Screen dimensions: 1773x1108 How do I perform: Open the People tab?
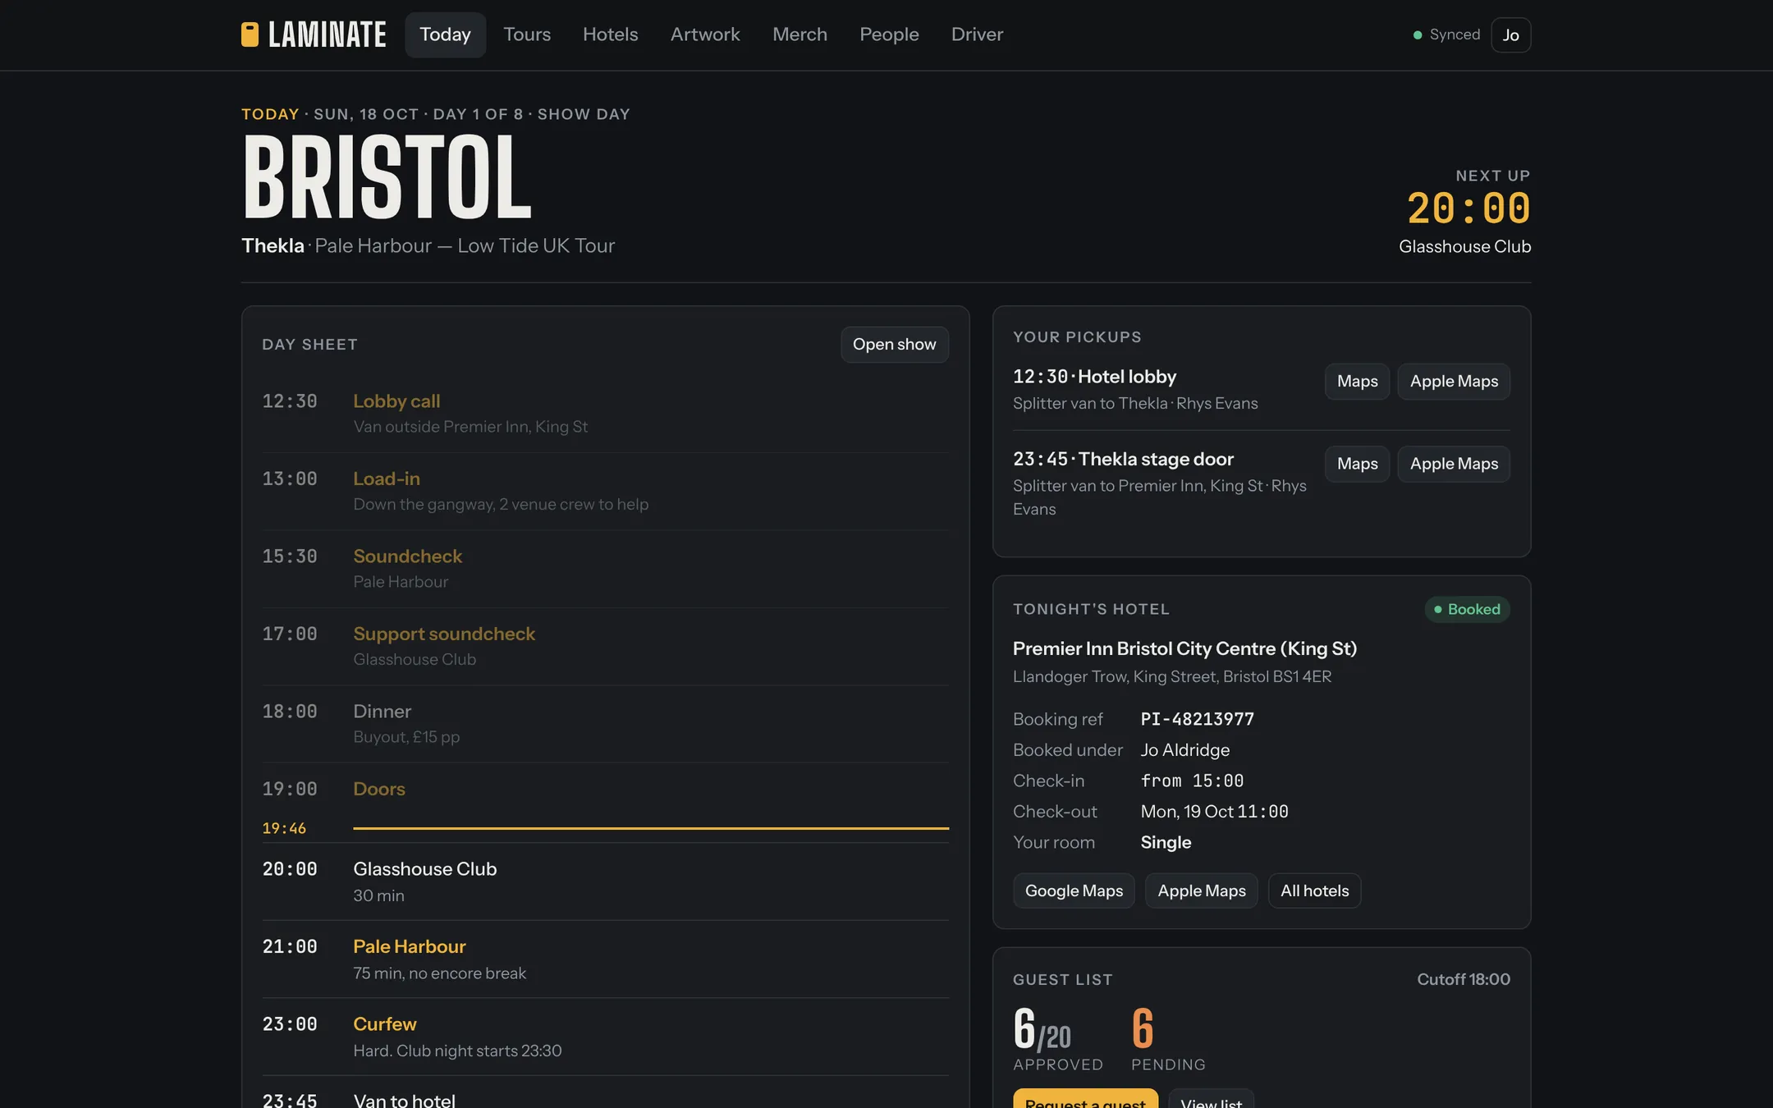pos(889,34)
